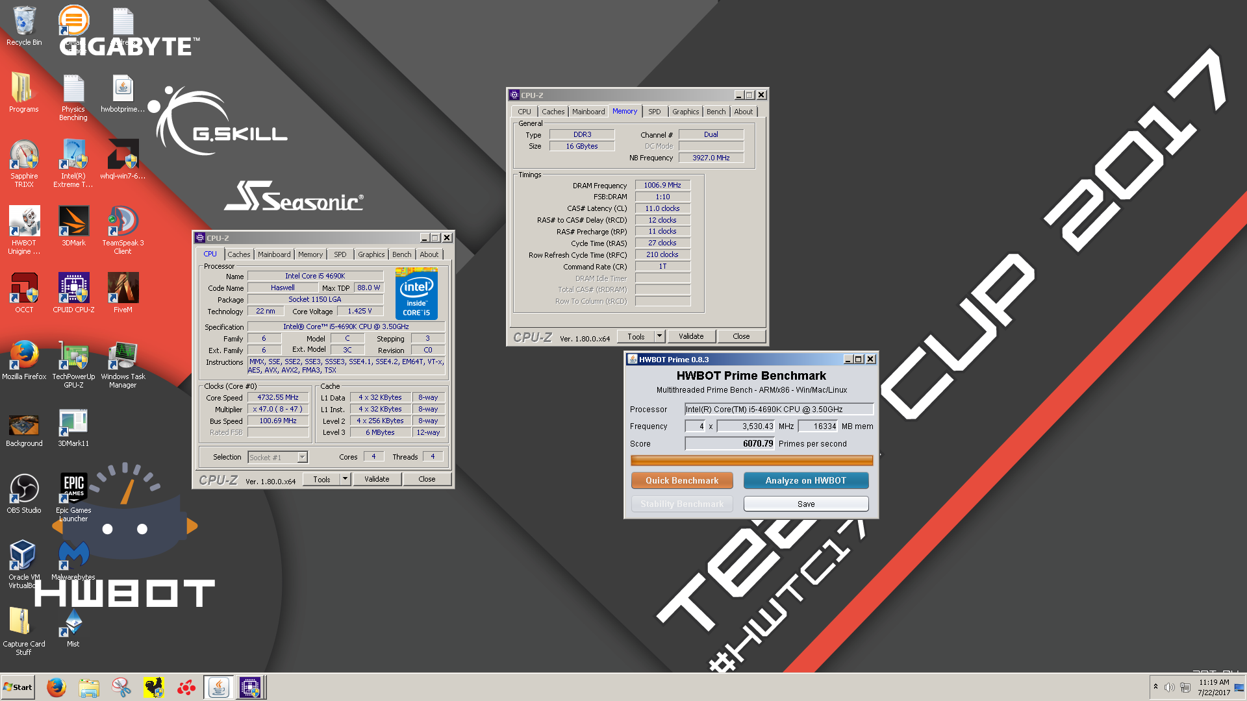The image size is (1247, 701).
Task: Click the MB mem field showing 16334
Action: [819, 426]
